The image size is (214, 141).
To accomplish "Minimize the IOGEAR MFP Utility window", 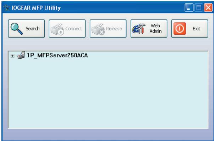I will tap(189, 8).
